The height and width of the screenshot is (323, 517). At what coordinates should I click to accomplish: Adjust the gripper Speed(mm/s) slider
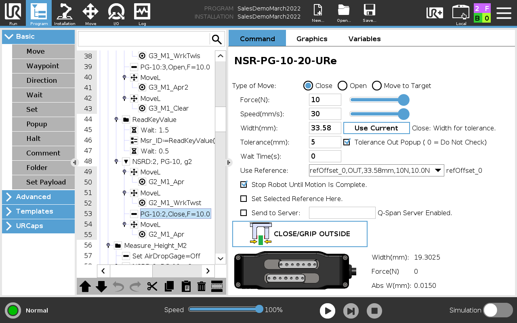[x=379, y=114]
